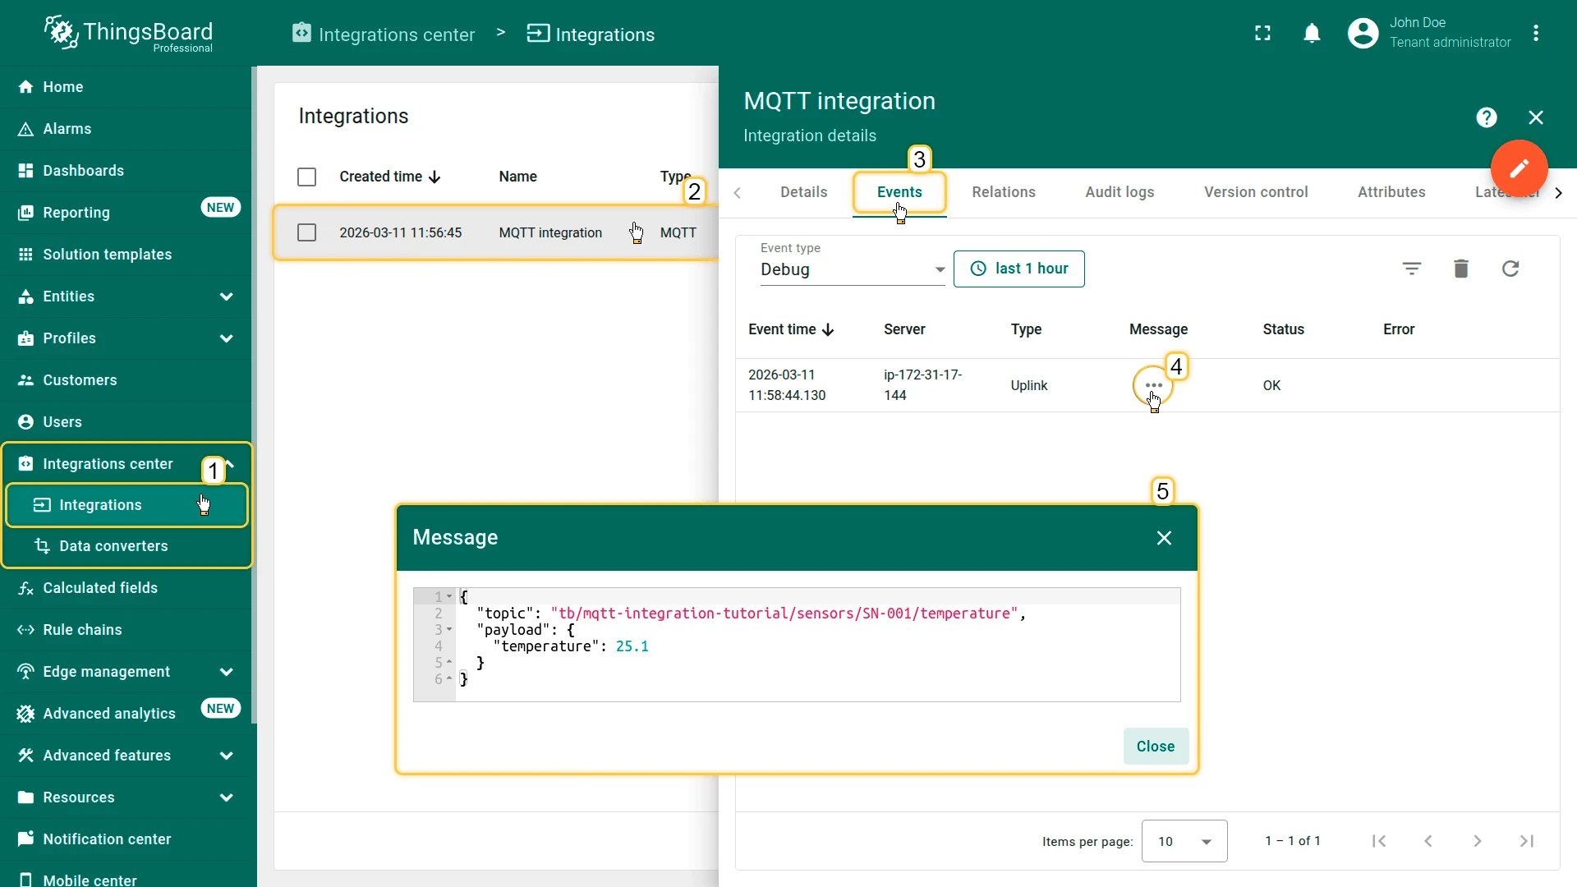This screenshot has height=887, width=1577.
Task: Open Notification center
Action: click(126, 839)
